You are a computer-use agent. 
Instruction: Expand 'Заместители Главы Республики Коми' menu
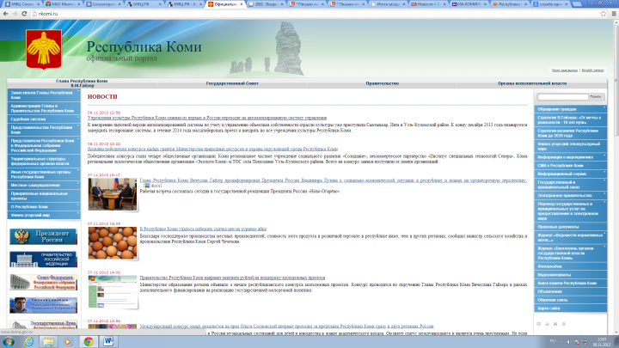click(x=44, y=95)
